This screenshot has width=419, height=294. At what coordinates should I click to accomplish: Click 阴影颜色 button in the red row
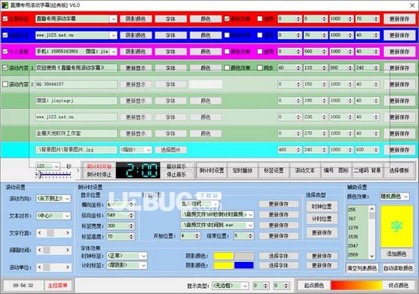pos(136,19)
